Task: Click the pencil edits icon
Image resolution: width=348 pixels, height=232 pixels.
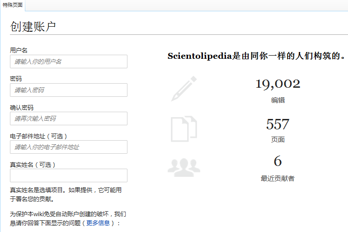Action: coord(184,89)
